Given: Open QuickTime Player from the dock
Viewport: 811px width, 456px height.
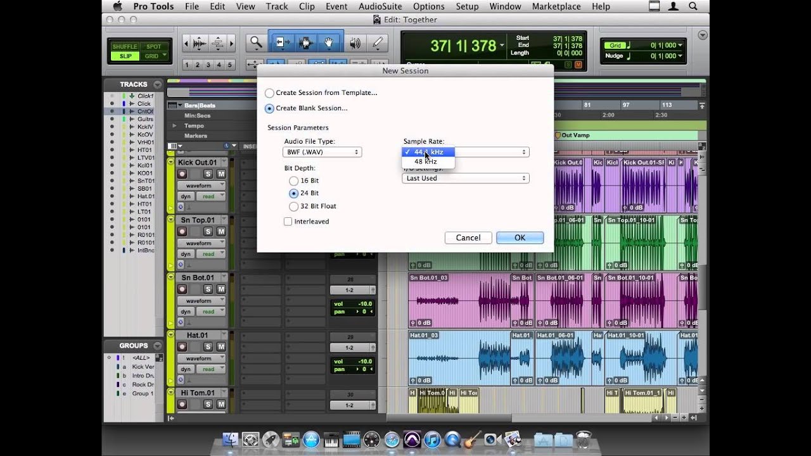Looking at the screenshot, I should click(x=452, y=440).
